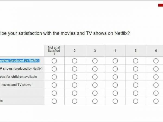163x122 pixels.
Task: Choose 6 for movies produced by Netflix
Action: 156,61
